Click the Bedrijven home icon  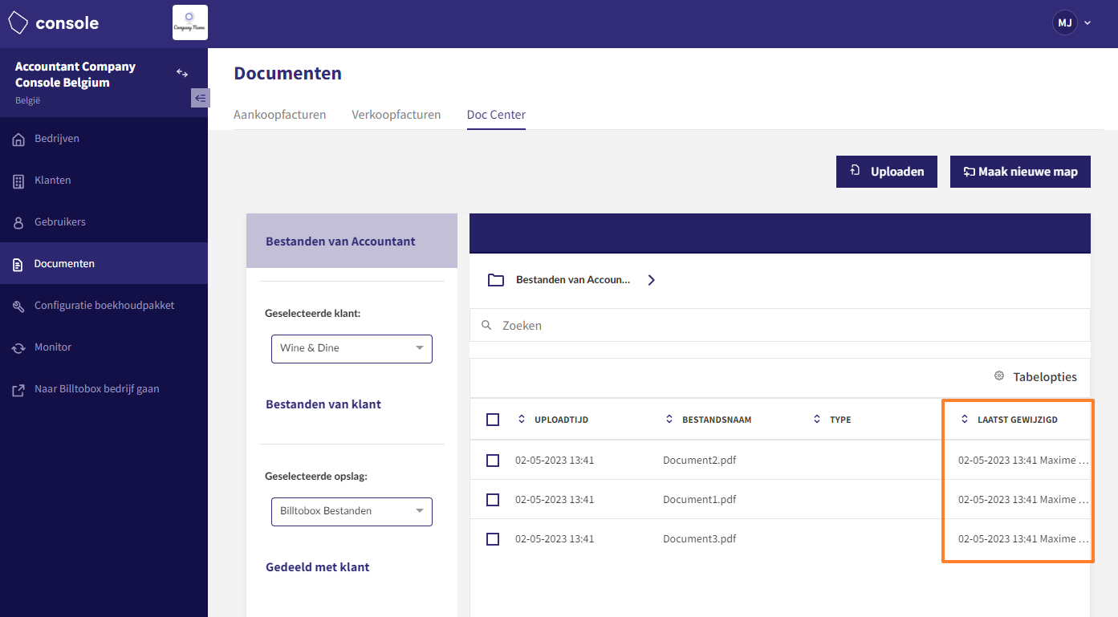coord(18,140)
